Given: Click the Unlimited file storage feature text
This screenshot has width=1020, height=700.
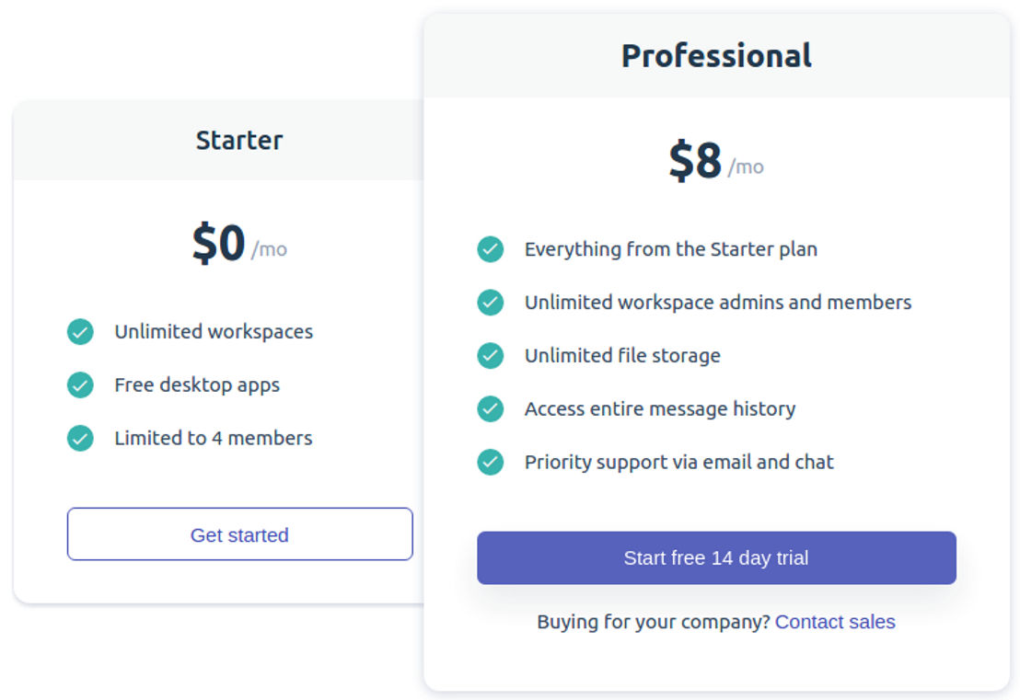Looking at the screenshot, I should [x=622, y=356].
